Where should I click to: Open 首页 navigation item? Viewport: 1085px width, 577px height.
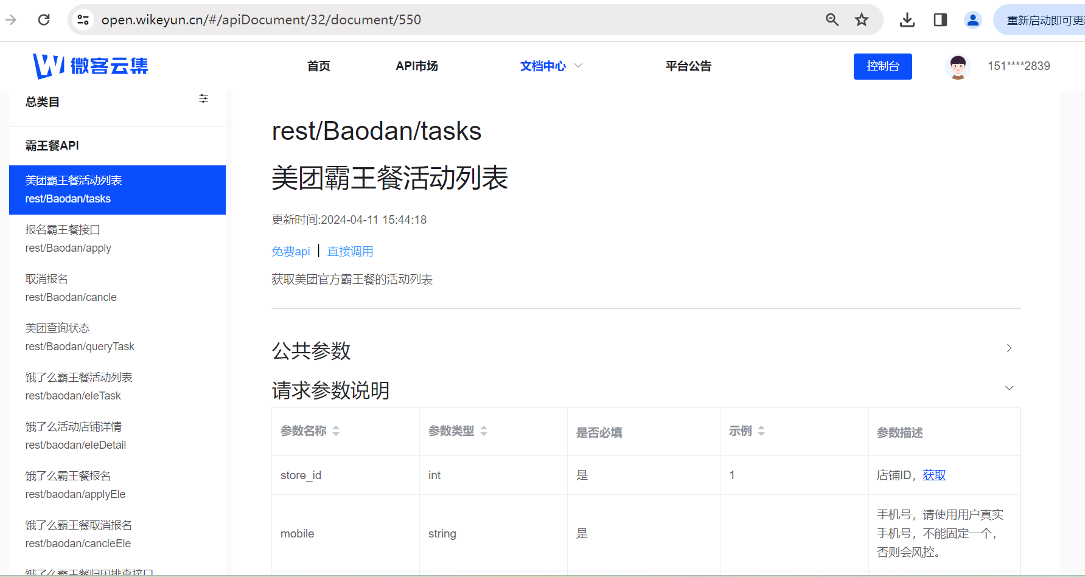click(x=318, y=66)
